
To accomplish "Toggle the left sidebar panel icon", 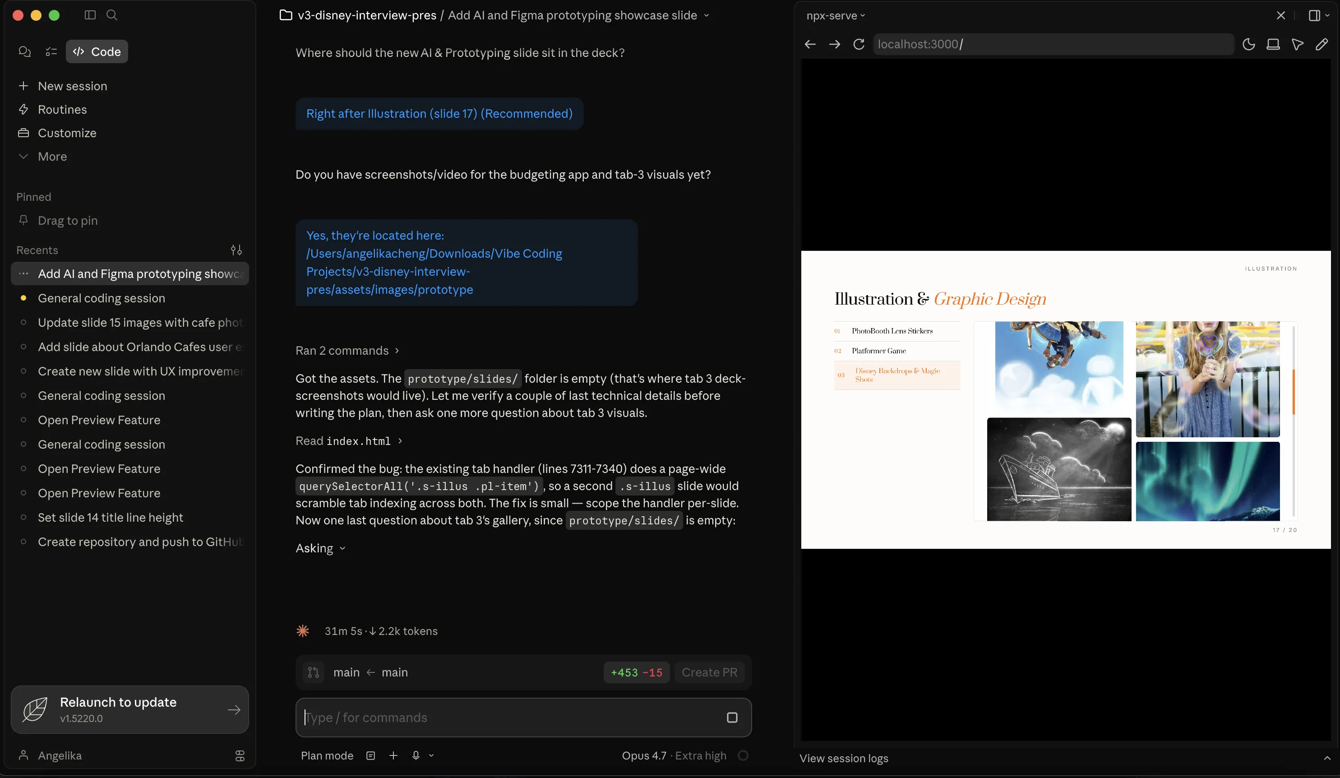I will pyautogui.click(x=90, y=15).
